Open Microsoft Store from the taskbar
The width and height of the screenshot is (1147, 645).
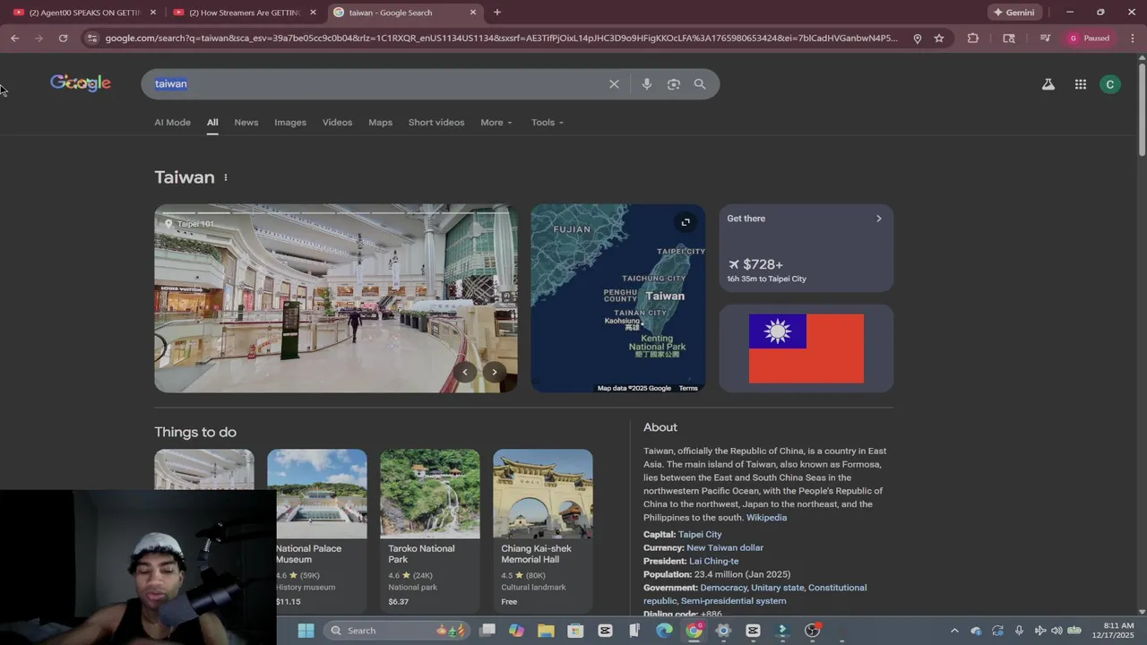[575, 631]
